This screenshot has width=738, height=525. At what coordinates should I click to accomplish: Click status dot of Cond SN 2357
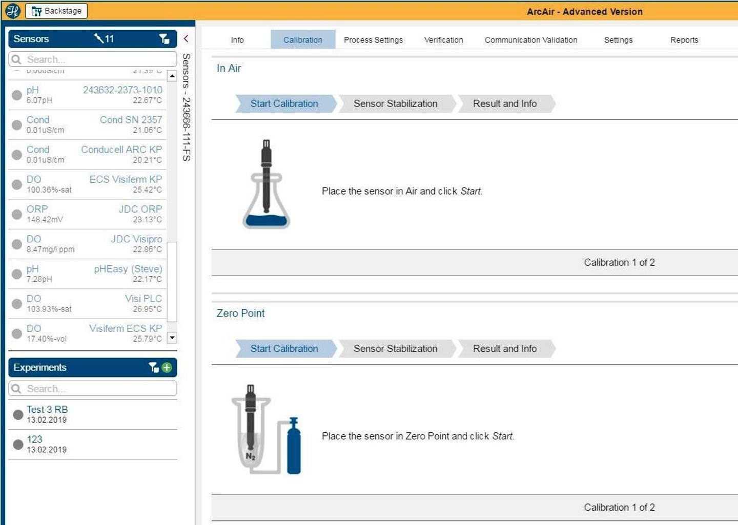pyautogui.click(x=17, y=124)
